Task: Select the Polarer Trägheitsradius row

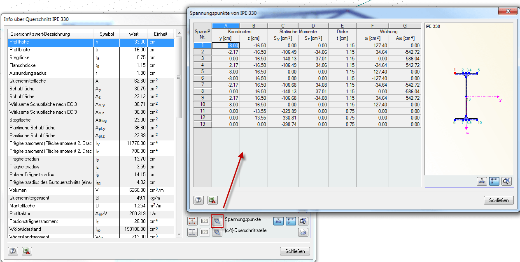Action: 91,175
